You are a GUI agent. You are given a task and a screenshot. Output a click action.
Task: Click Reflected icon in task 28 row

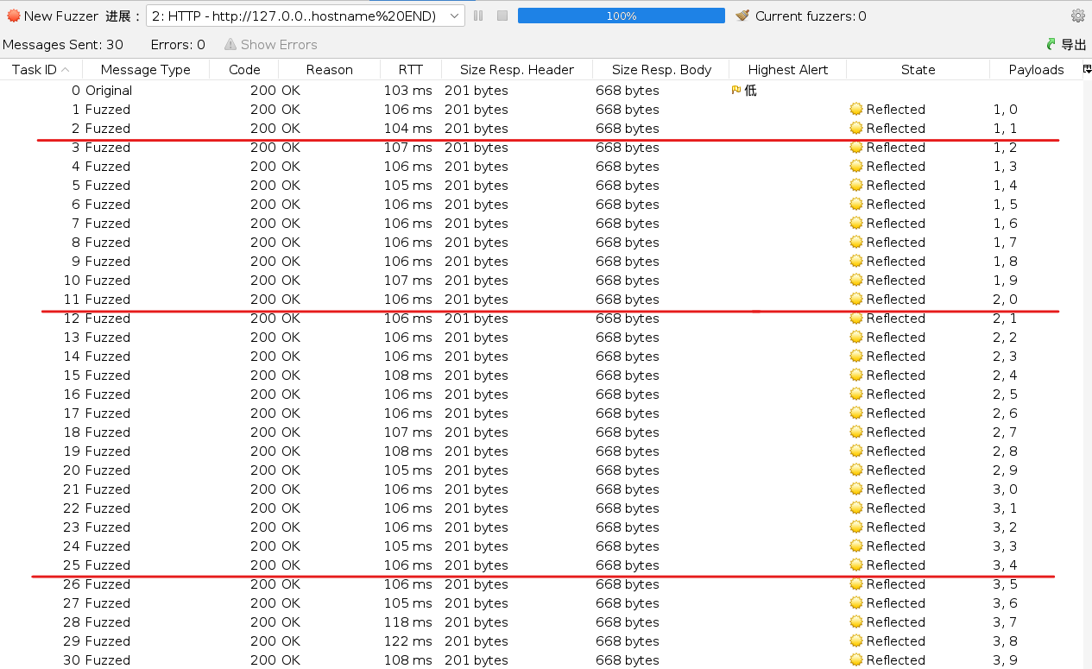tap(856, 622)
